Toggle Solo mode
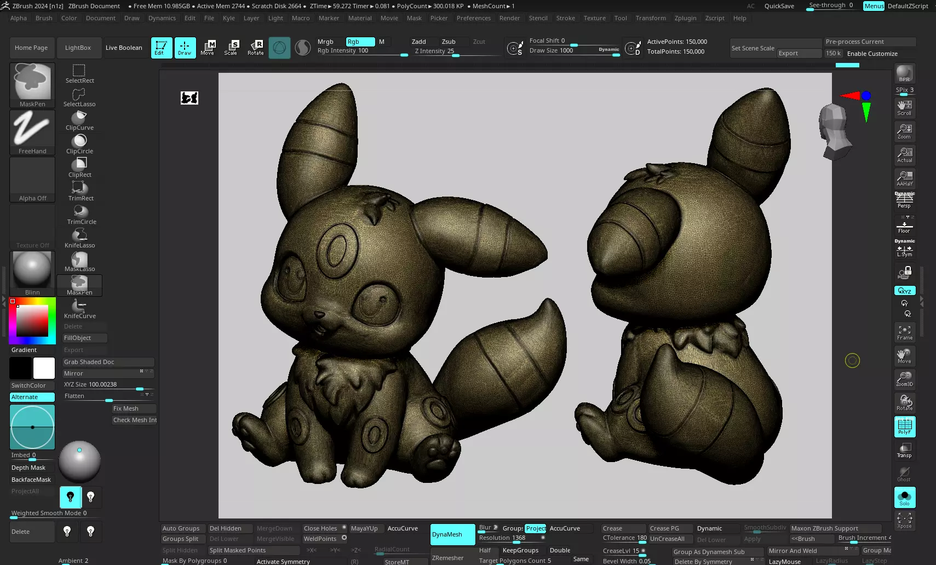 click(904, 497)
